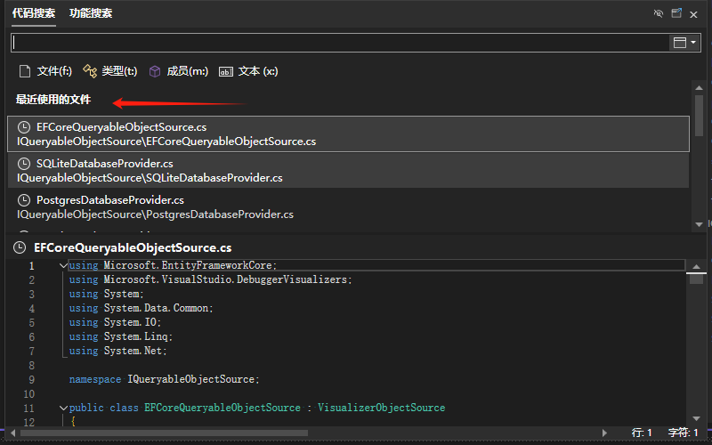Collapse the EFCoreQueryableObjectSource class on line 11
Viewport: 712px width, 445px height.
click(62, 408)
